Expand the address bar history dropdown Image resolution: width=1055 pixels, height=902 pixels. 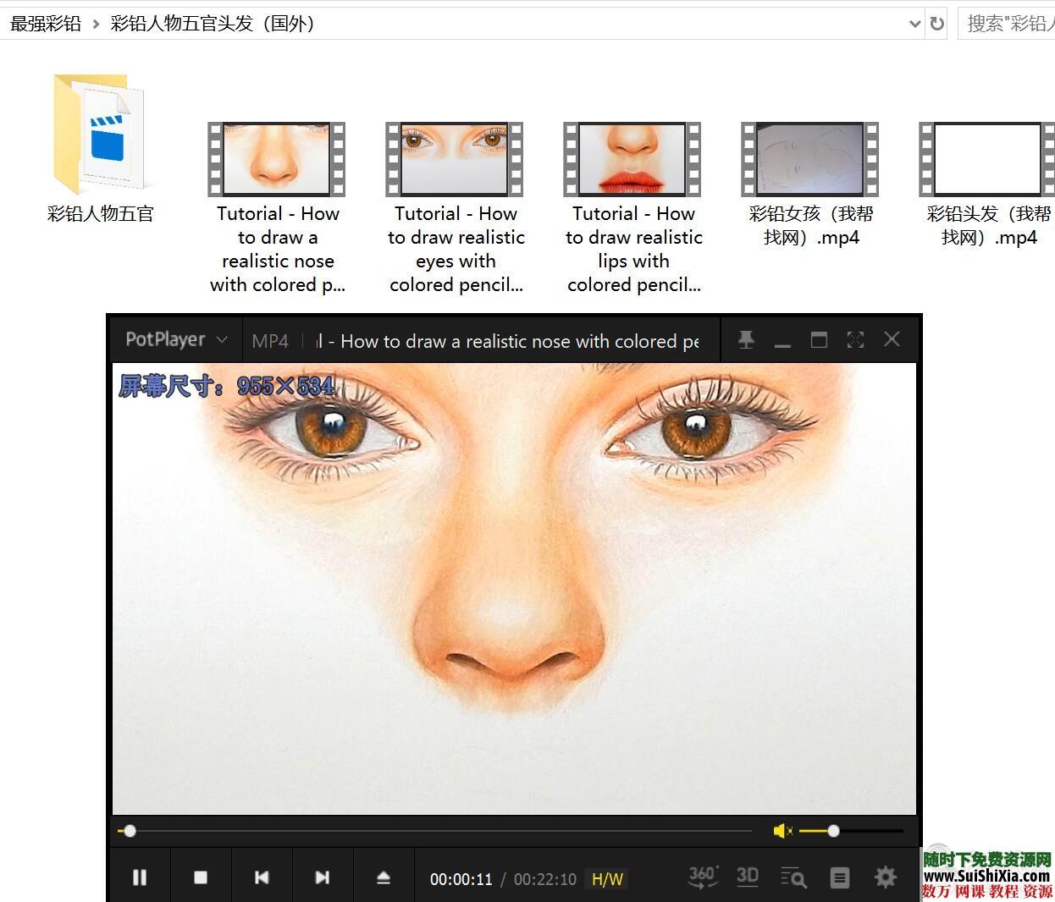coord(914,24)
